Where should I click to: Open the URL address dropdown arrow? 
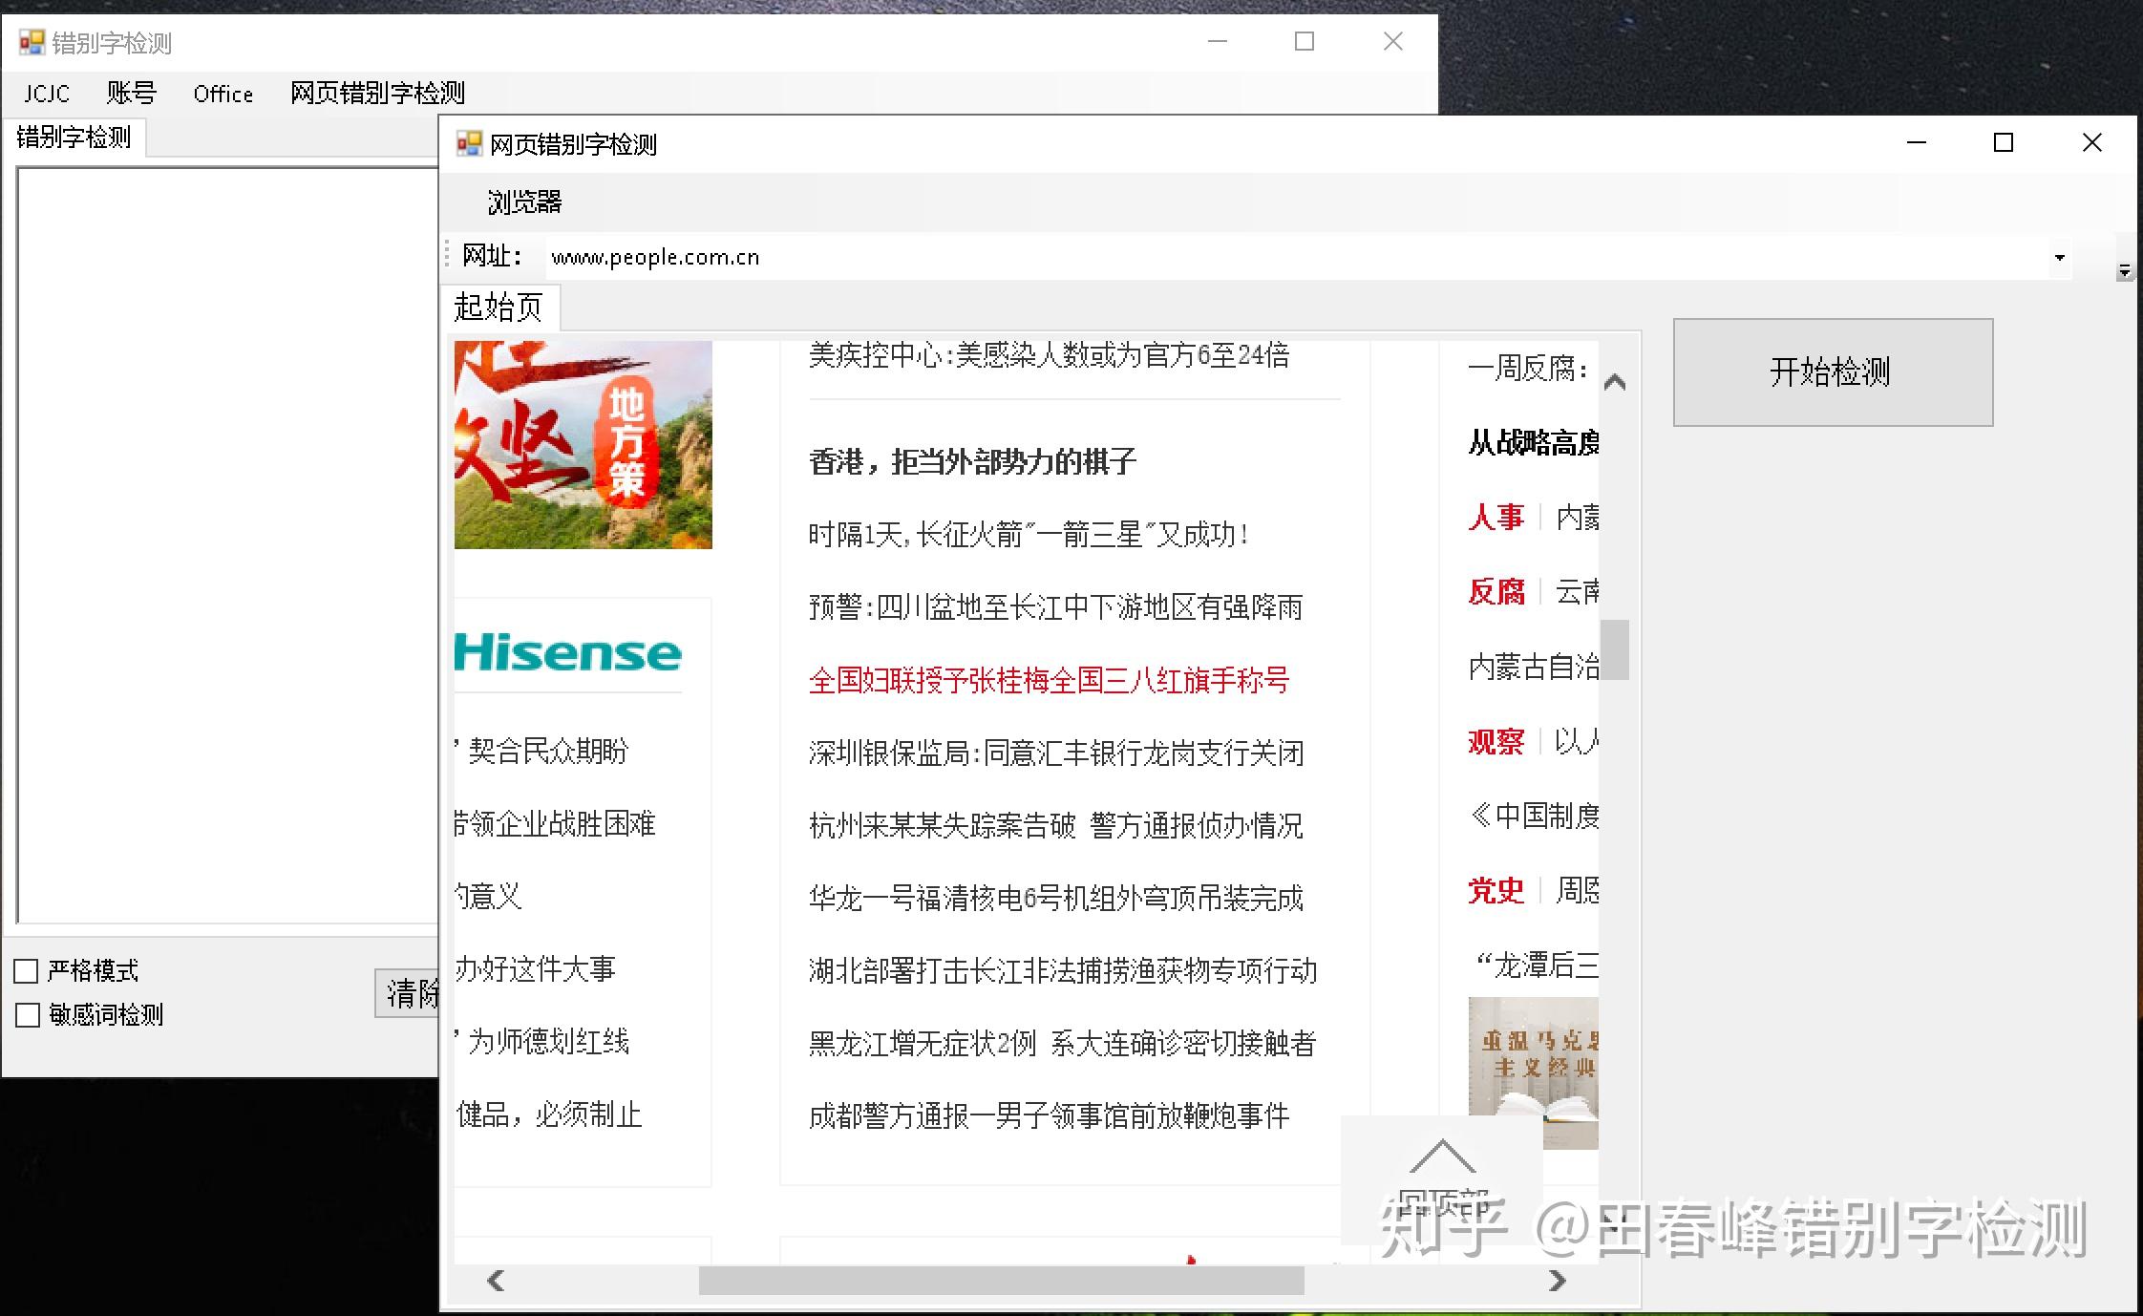pyautogui.click(x=2059, y=258)
